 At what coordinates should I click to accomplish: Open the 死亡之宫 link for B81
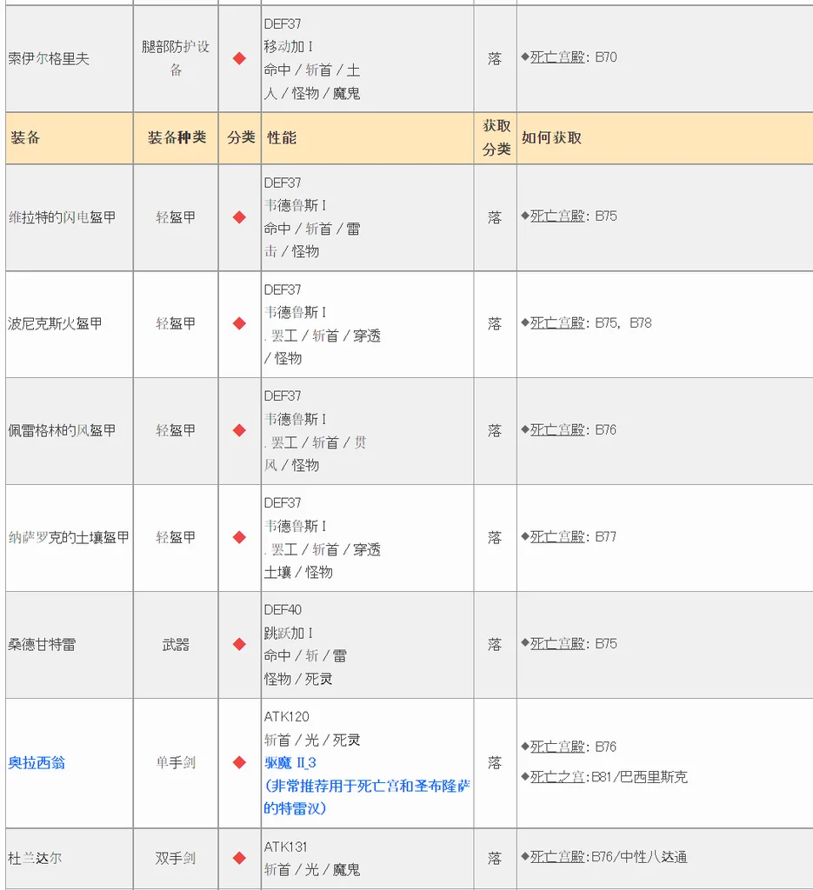(x=557, y=777)
